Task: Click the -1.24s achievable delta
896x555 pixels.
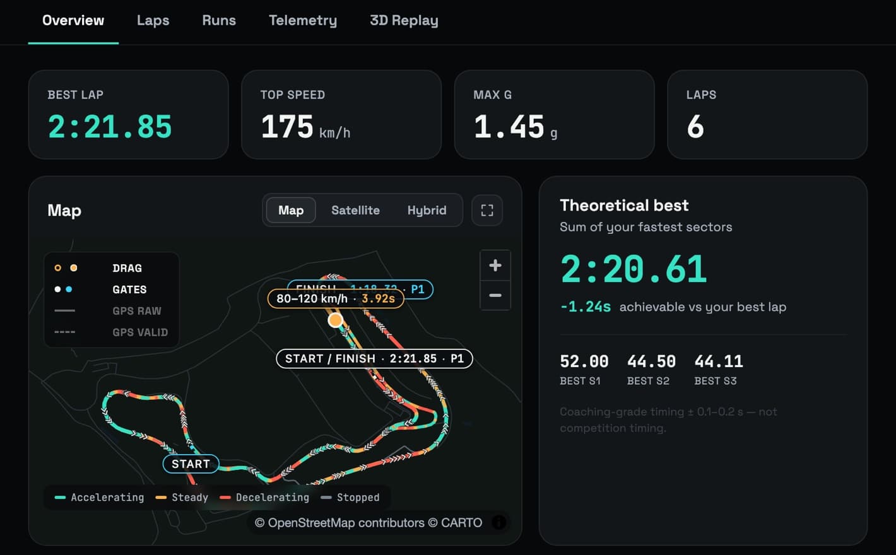Action: (x=586, y=307)
